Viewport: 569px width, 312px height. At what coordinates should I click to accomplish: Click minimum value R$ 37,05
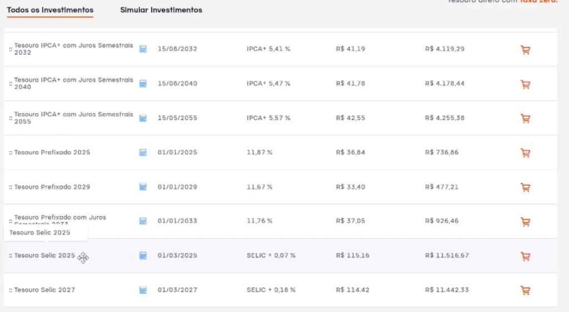[351, 221]
